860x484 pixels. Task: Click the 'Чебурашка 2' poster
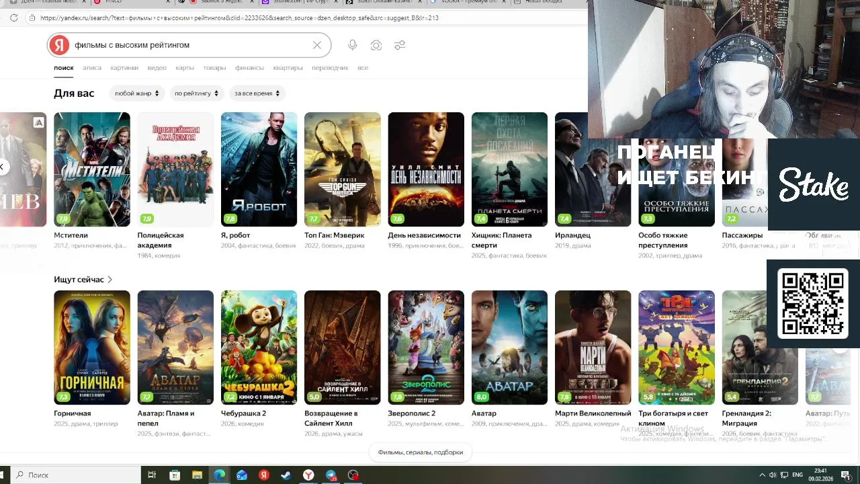coord(259,348)
